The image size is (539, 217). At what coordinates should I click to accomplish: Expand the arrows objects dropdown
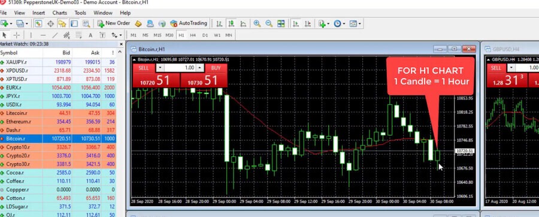(x=120, y=35)
